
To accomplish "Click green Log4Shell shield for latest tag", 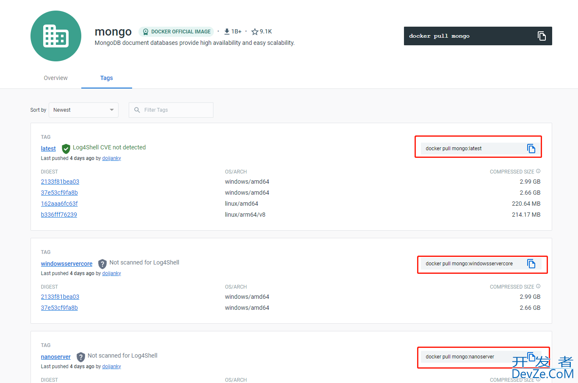I will (x=66, y=149).
